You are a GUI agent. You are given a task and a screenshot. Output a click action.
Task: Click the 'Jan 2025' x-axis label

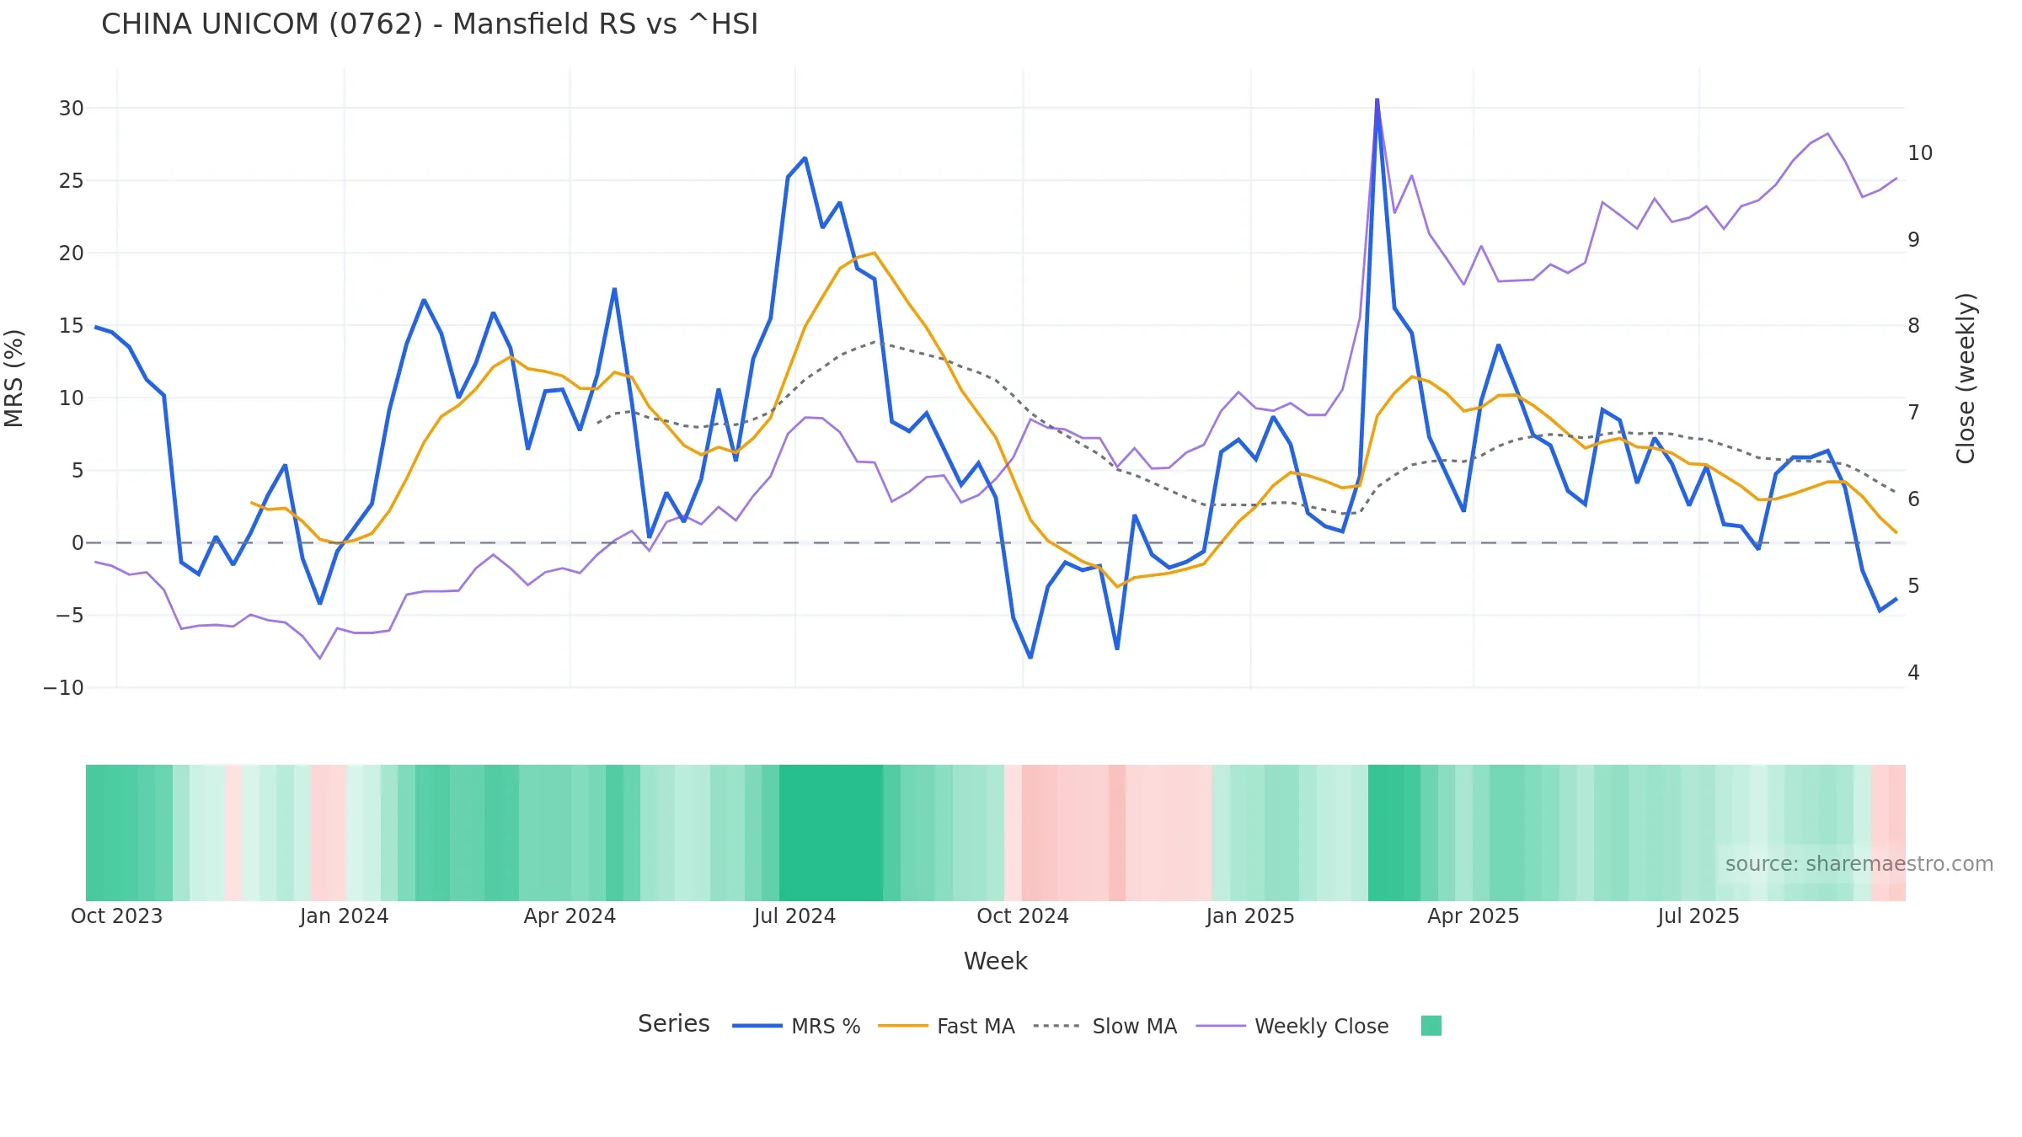(1250, 916)
